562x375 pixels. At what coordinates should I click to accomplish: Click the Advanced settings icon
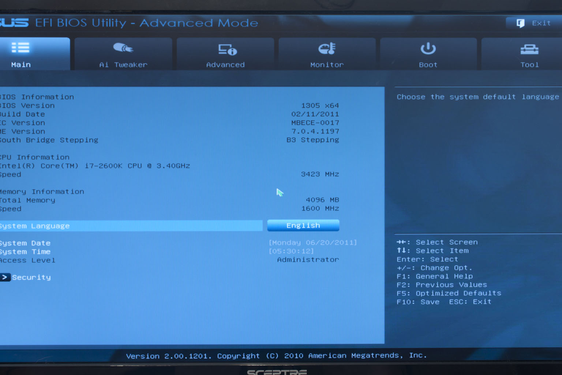click(x=228, y=49)
